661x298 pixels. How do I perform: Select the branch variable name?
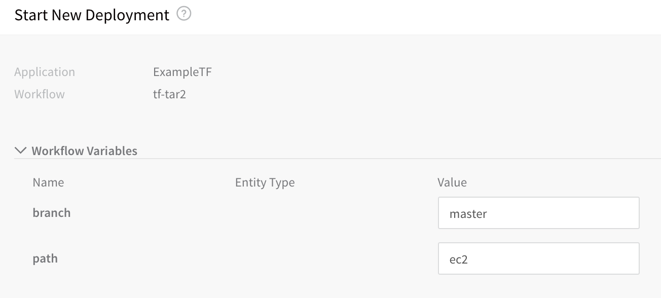click(x=52, y=213)
